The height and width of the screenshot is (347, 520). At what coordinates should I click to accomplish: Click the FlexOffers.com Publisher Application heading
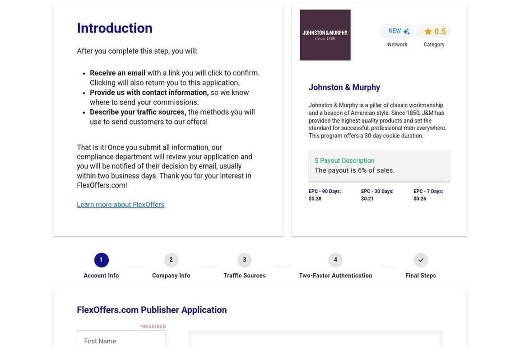(152, 310)
